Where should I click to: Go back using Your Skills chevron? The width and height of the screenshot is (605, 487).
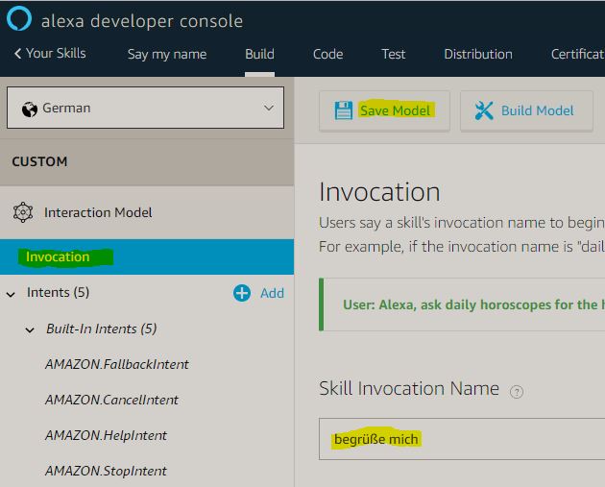[x=18, y=54]
